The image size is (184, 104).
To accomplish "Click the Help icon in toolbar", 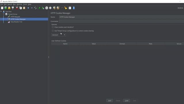I will [74, 8].
